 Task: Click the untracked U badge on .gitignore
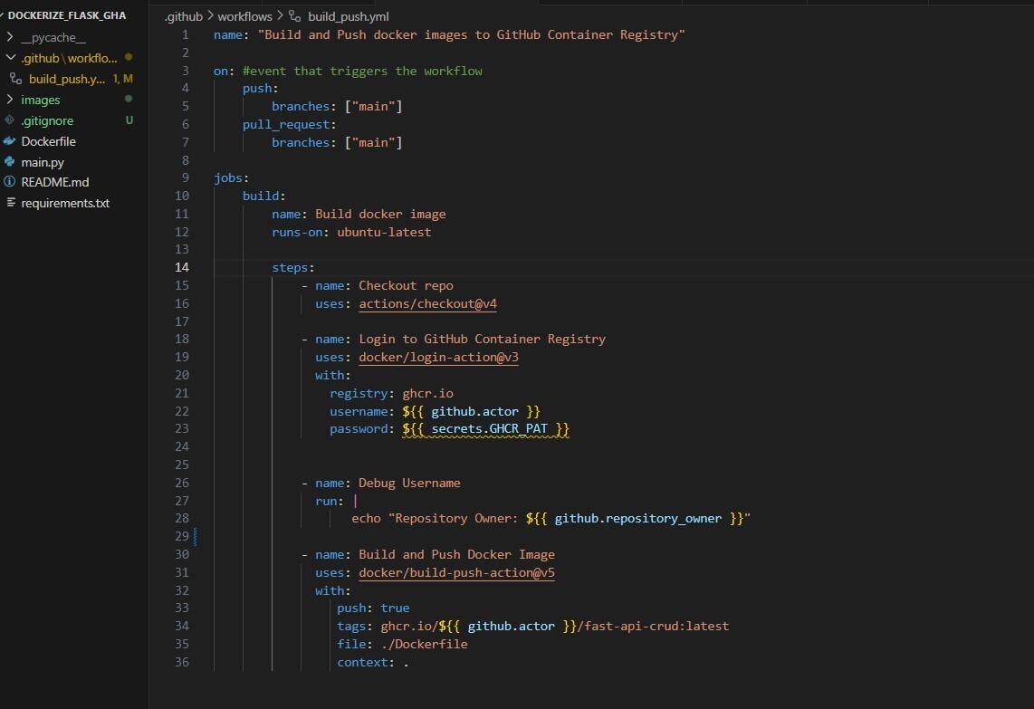click(129, 120)
